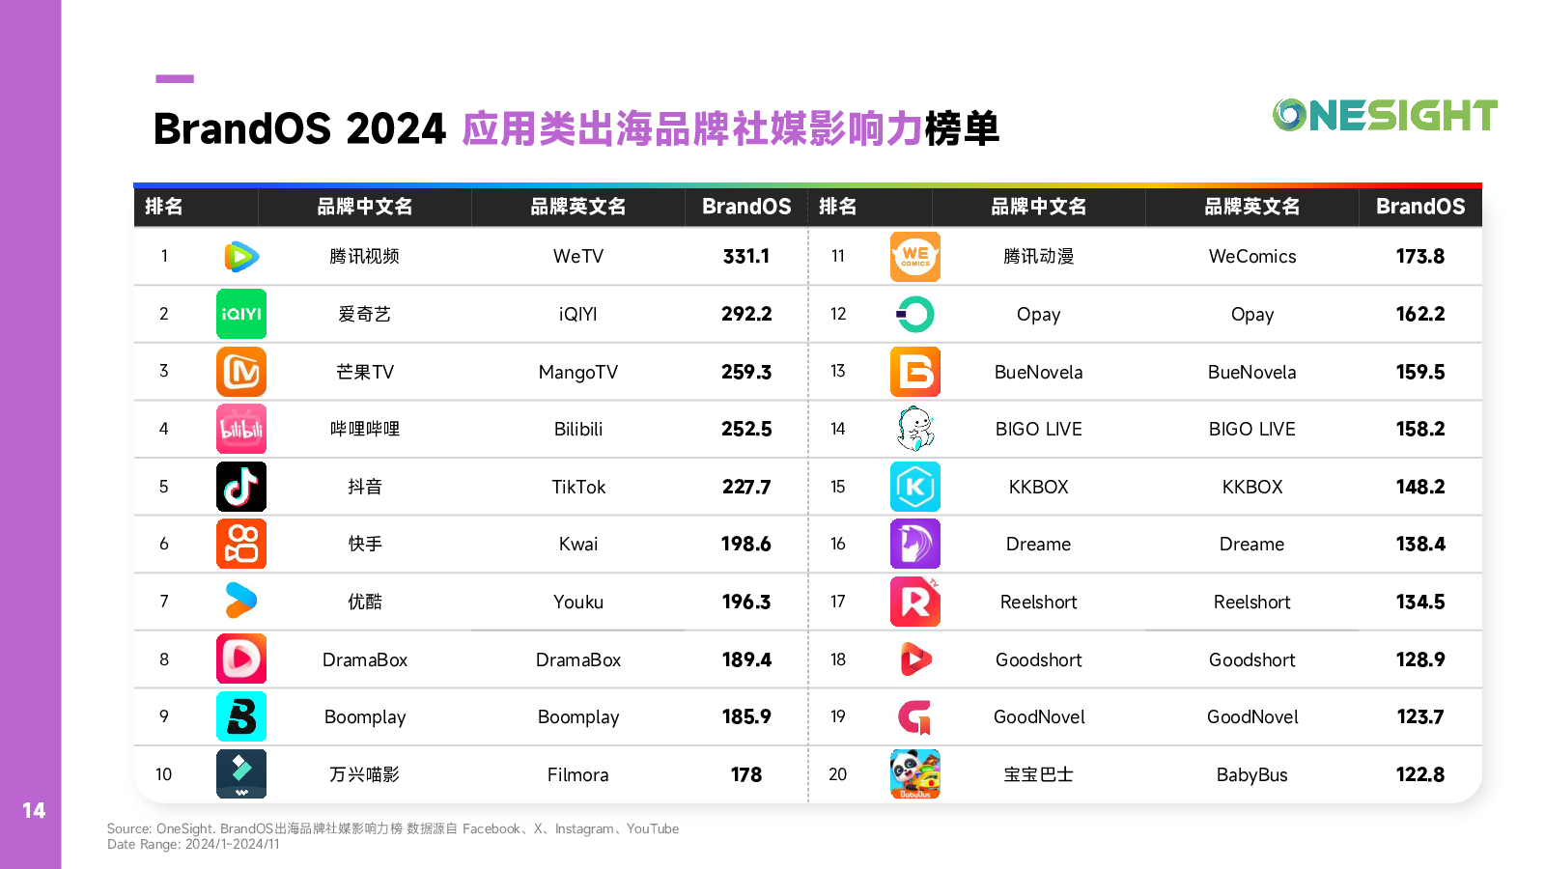
Task: Click the green iQIYI app icon
Action: (241, 314)
